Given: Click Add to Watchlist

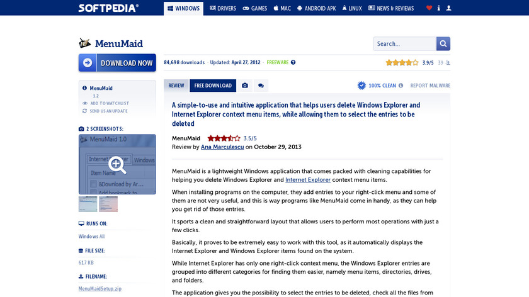Looking at the screenshot, I should (x=110, y=103).
